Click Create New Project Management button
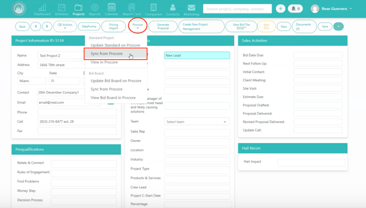Image resolution: width=366 pixels, height=208 pixels. point(201,26)
